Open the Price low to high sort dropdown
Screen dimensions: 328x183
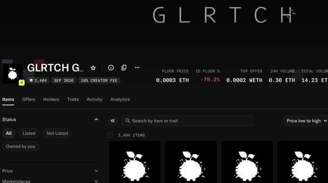click(x=306, y=121)
